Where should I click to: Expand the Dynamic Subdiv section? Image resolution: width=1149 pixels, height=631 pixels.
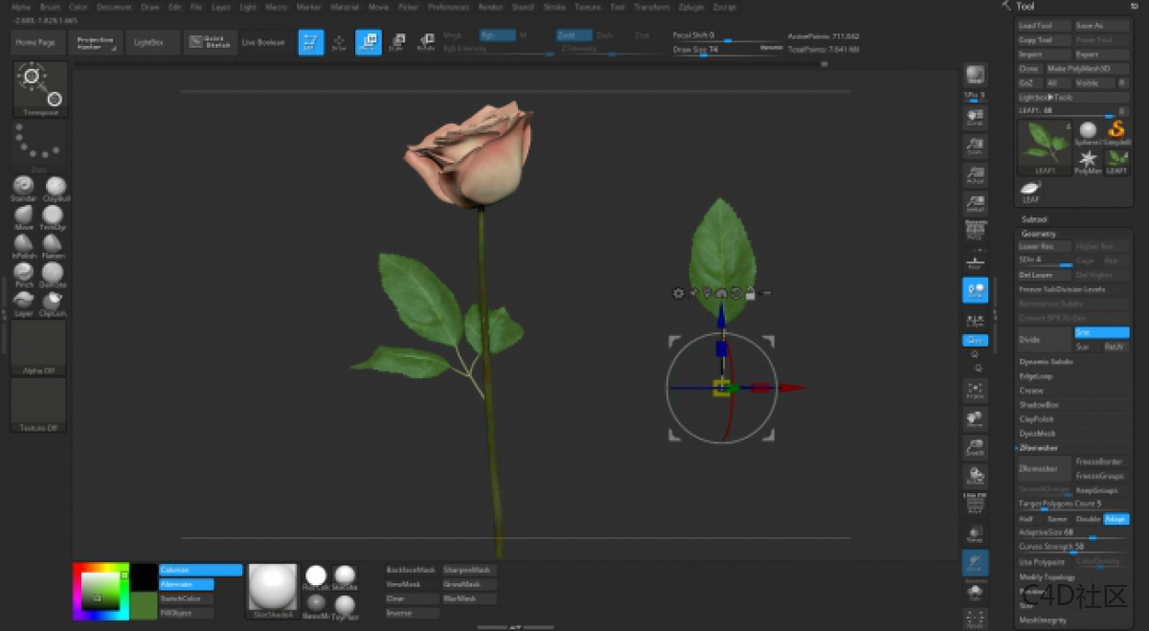1047,362
